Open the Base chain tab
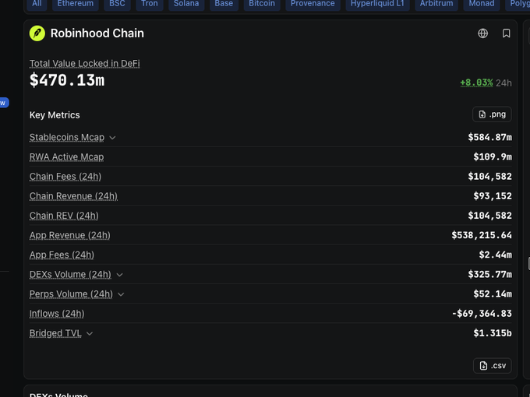Image resolution: width=530 pixels, height=397 pixels. pos(224,4)
